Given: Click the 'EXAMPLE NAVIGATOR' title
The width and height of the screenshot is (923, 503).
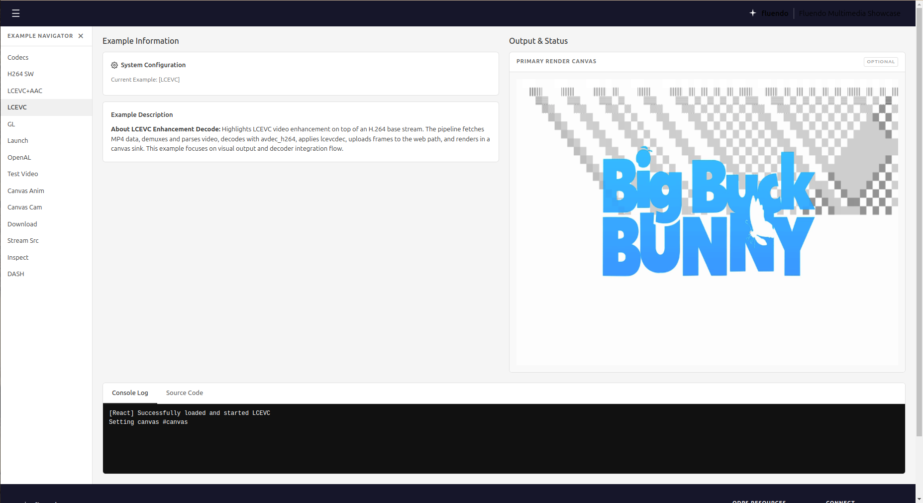Looking at the screenshot, I should coord(40,36).
